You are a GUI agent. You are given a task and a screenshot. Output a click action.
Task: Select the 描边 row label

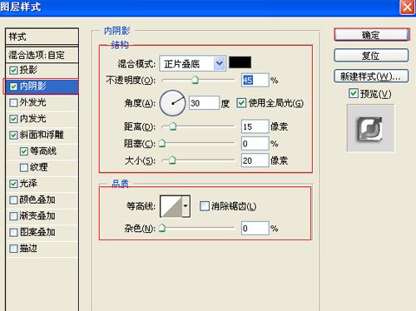coord(28,249)
